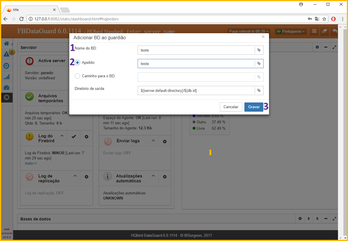Viewport: 348px width, 241px height.
Task: Click the second sort arrows in the Bases de dados header
Action: tap(317, 219)
